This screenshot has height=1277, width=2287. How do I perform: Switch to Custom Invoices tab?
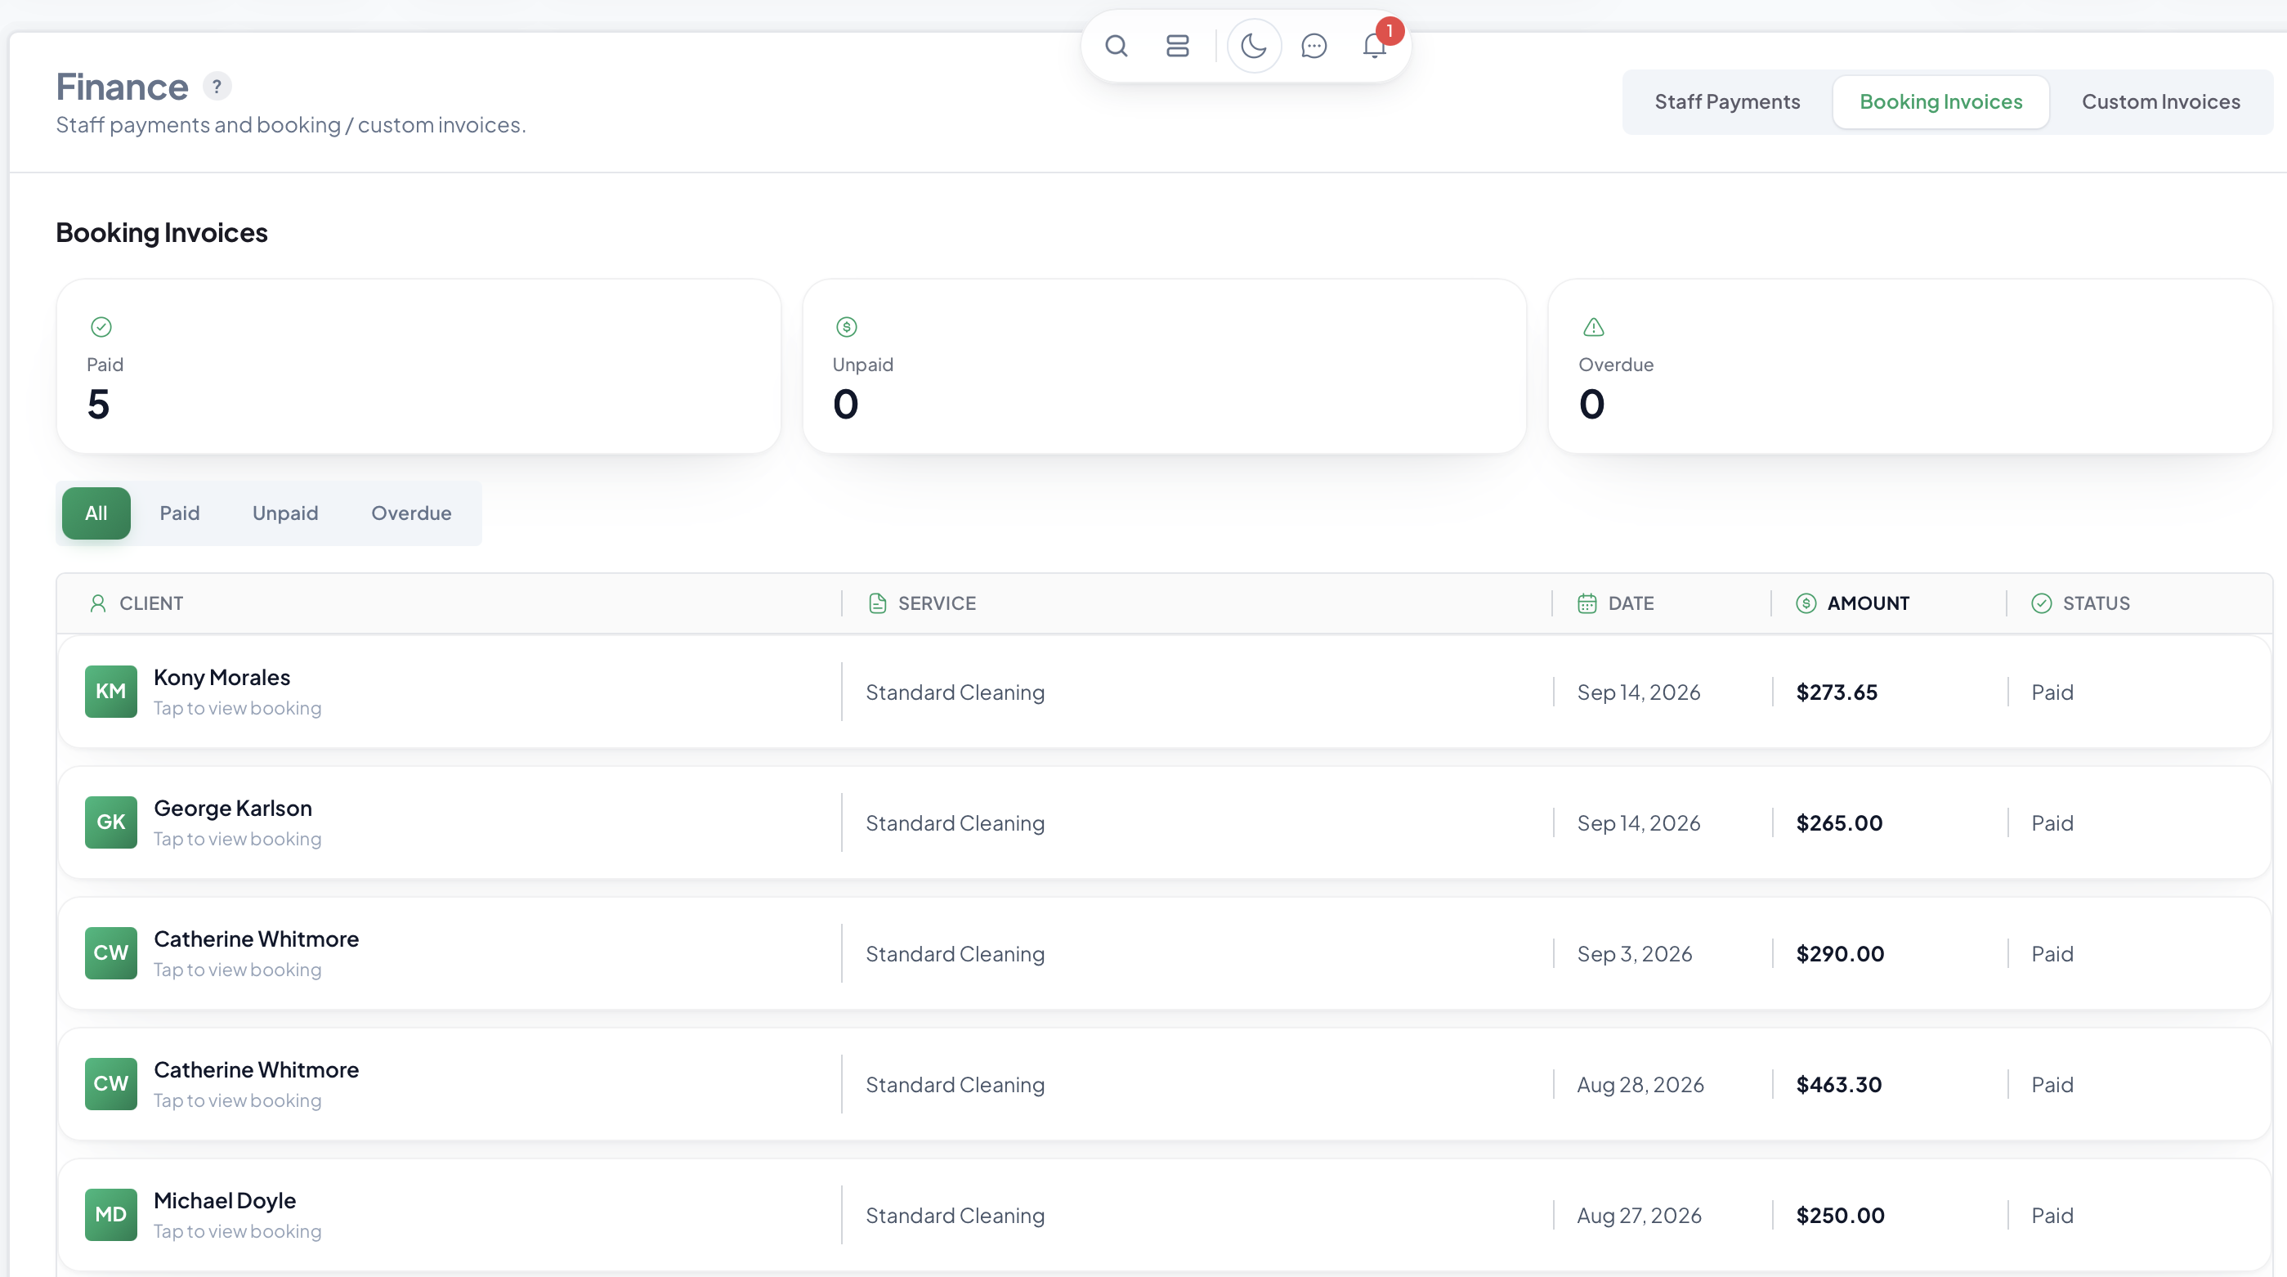[2160, 102]
